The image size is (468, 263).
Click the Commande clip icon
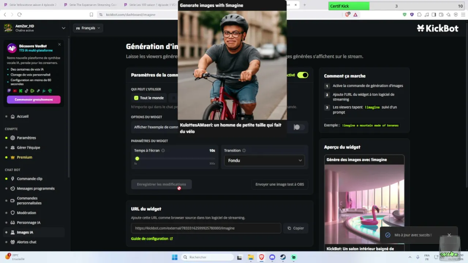click(x=13, y=179)
